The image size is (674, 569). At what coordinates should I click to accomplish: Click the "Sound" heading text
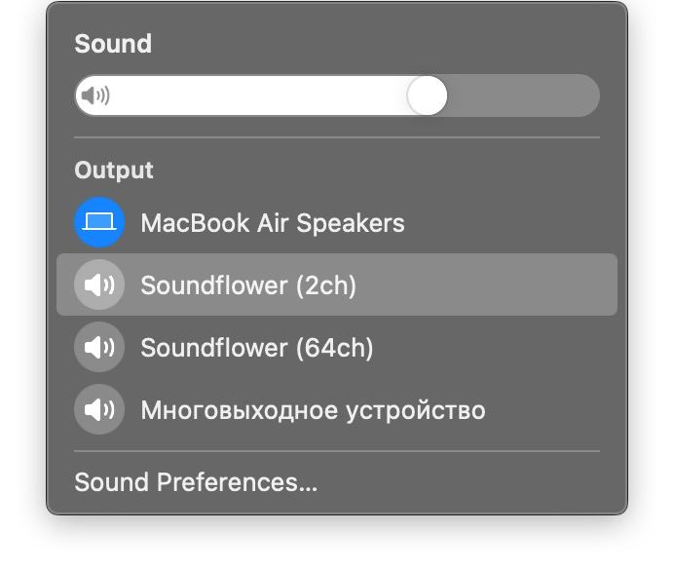(113, 44)
